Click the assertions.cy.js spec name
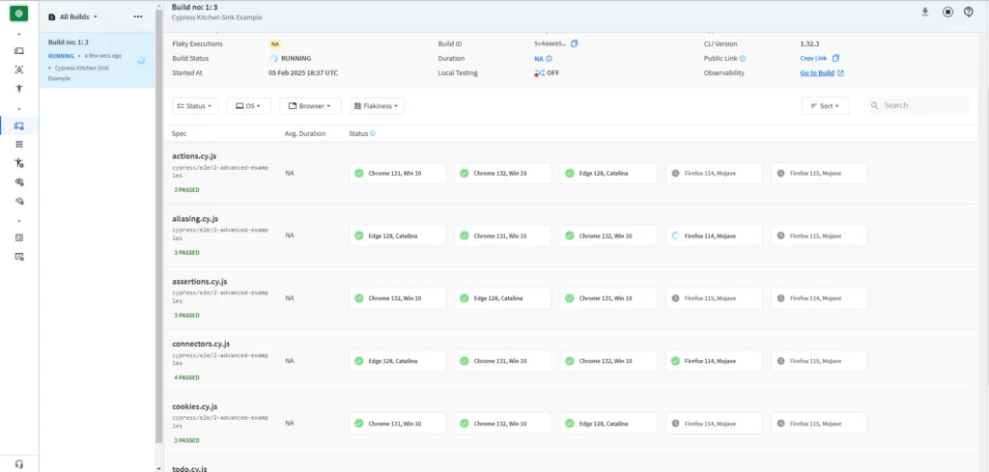This screenshot has height=472, width=989. 199,281
